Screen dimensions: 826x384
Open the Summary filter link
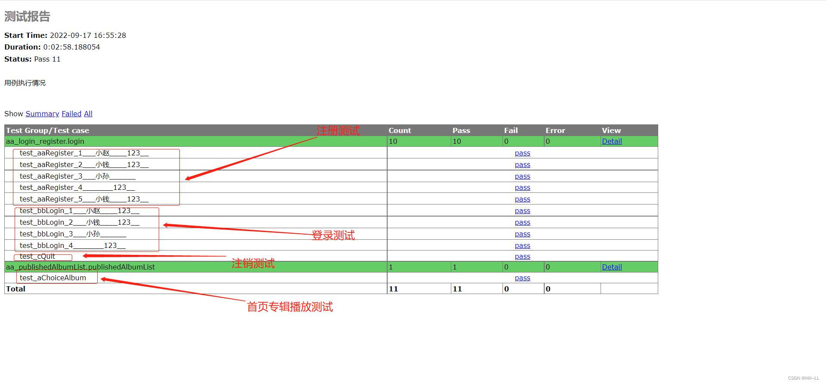(x=42, y=114)
